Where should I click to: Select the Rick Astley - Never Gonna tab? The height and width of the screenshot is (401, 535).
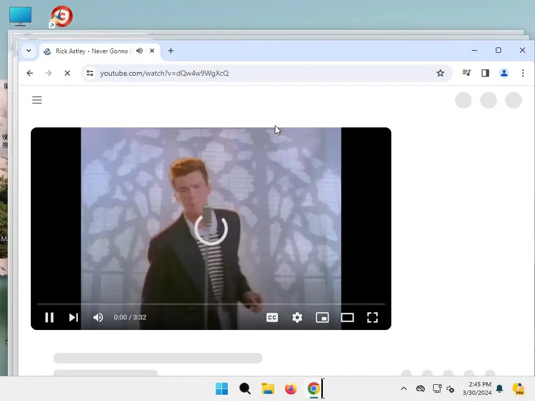pos(100,51)
